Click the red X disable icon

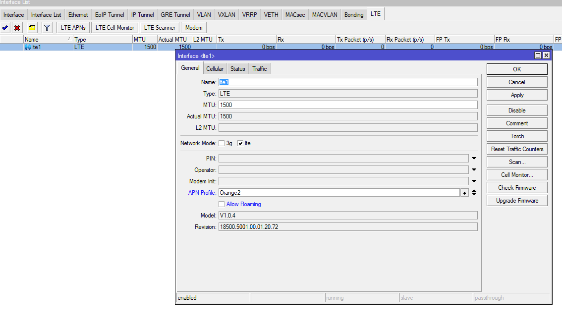(17, 28)
